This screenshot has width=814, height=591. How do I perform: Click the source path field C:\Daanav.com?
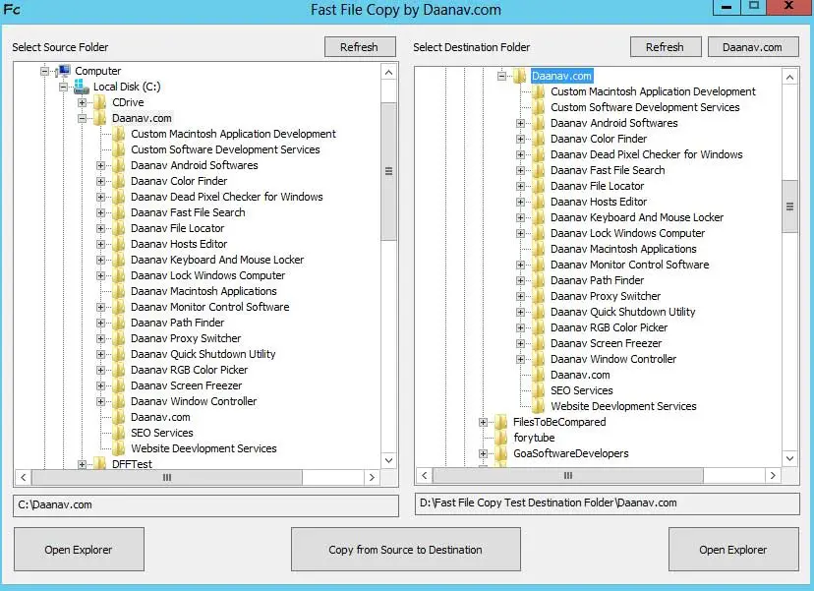coord(206,505)
